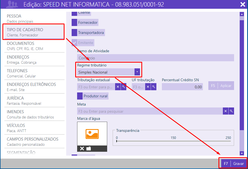Select Simples Nacional in Regime tributário
248x169 pixels.
point(106,72)
